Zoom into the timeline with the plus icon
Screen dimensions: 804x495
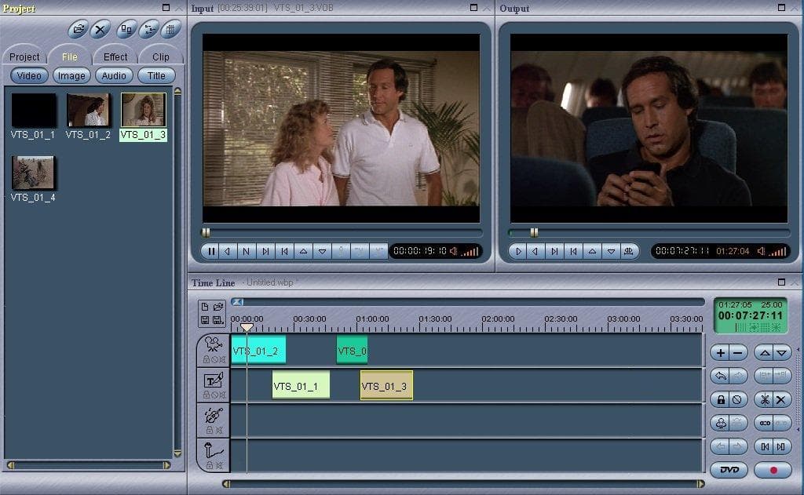(718, 352)
